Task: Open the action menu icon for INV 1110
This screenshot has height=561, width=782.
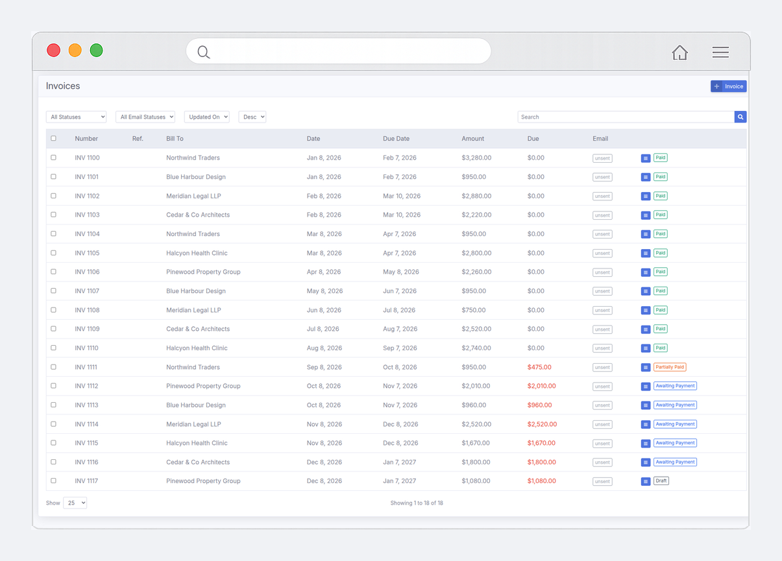Action: point(646,348)
